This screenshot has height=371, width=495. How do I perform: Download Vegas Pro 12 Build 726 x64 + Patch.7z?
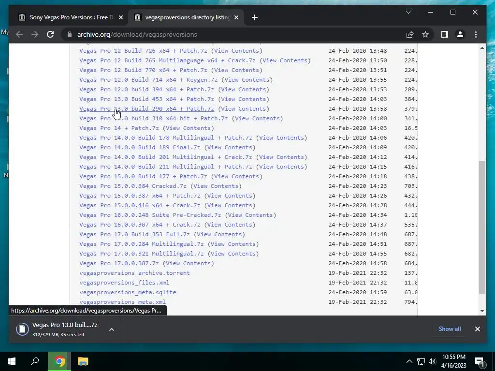coord(143,51)
